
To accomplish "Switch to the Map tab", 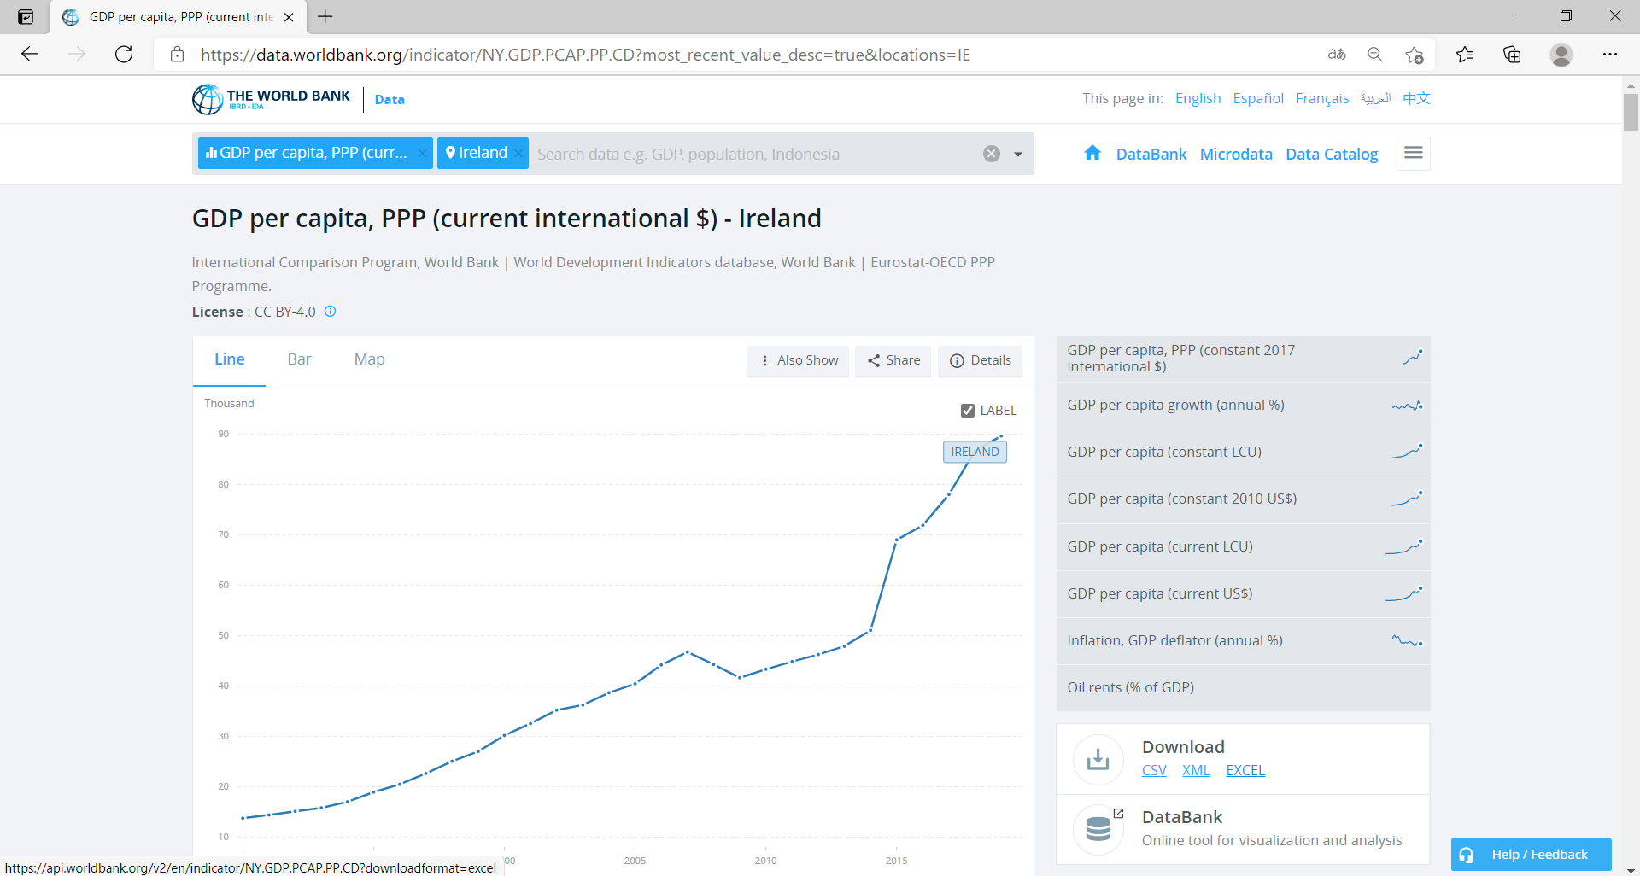I will (369, 359).
